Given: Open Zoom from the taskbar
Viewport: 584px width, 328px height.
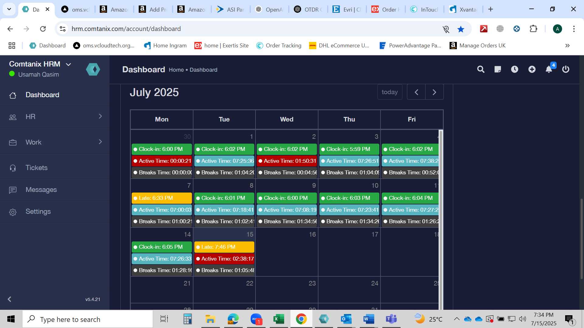Looking at the screenshot, I should pos(256,319).
